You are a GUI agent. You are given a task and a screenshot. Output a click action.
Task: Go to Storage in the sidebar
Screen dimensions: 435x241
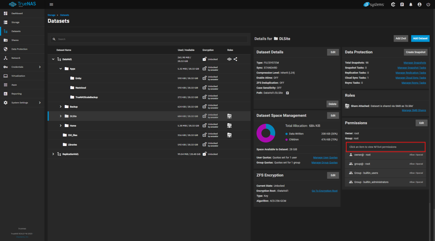(22, 22)
